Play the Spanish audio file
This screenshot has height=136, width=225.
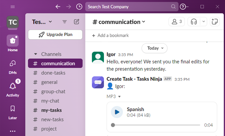(x=117, y=112)
